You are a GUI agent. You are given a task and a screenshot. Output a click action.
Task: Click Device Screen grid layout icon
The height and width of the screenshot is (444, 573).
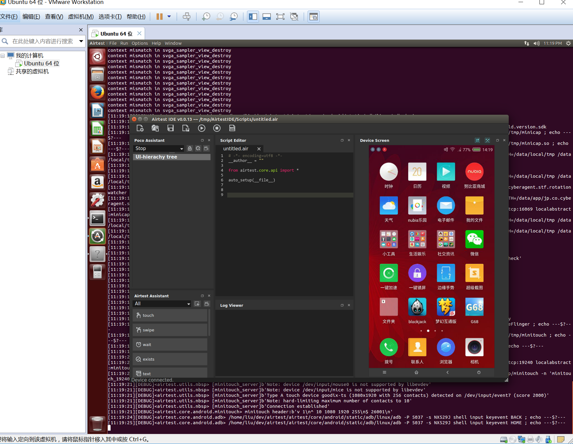point(477,140)
